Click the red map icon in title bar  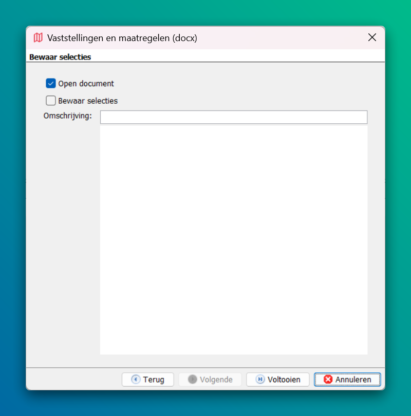[38, 37]
